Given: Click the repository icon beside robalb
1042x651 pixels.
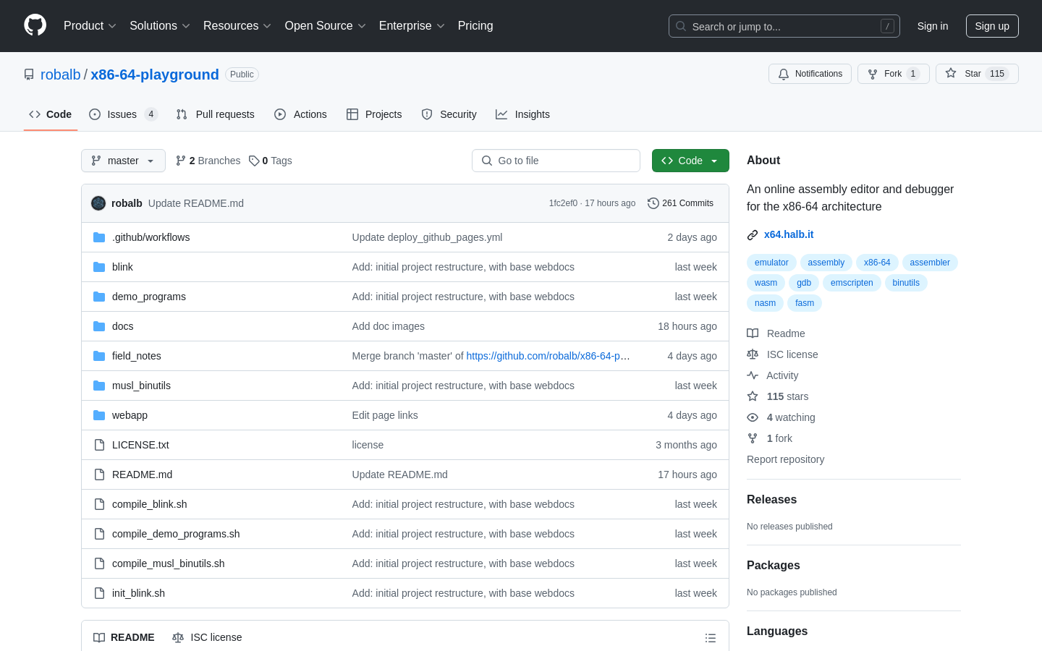Looking at the screenshot, I should [29, 75].
